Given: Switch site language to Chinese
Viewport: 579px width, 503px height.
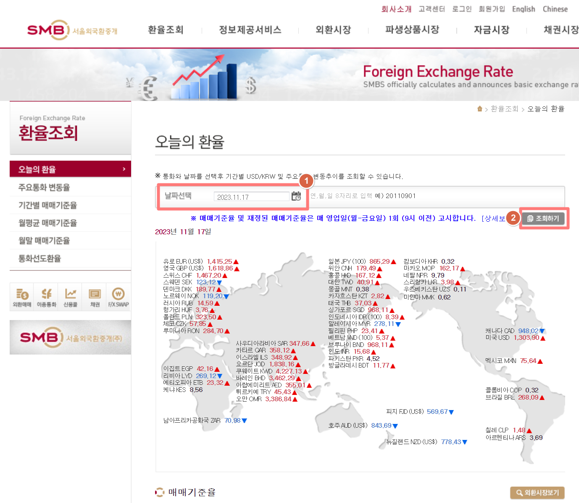Looking at the screenshot, I should point(555,9).
